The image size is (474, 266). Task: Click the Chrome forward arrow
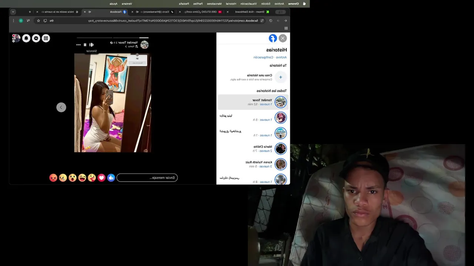click(x=278, y=21)
